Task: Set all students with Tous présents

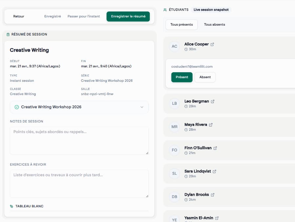Action: point(182,25)
